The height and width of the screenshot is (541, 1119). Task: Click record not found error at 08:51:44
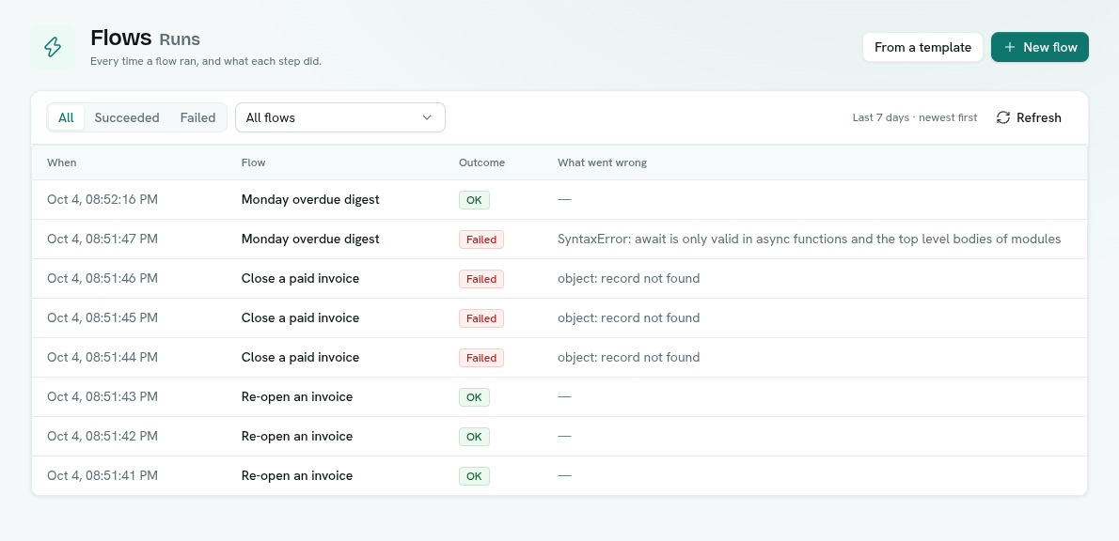click(629, 357)
